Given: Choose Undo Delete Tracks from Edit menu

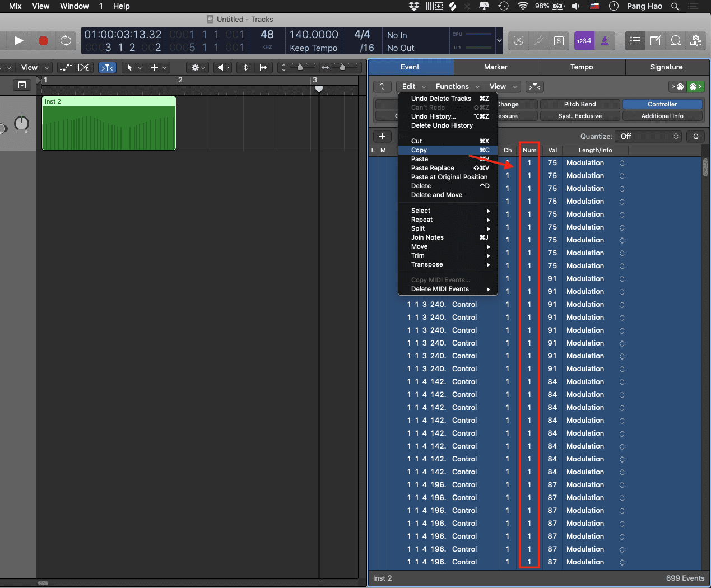Looking at the screenshot, I should [448, 99].
